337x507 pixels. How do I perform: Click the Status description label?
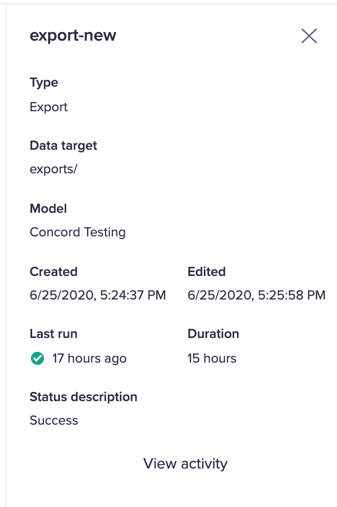(83, 397)
